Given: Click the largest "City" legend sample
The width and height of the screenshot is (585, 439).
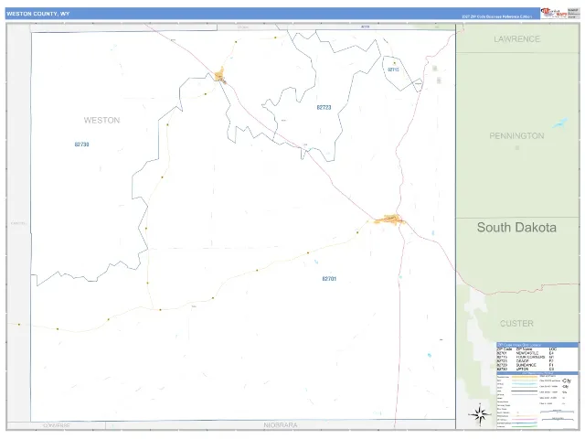Looking at the screenshot, I should pyautogui.click(x=567, y=380).
